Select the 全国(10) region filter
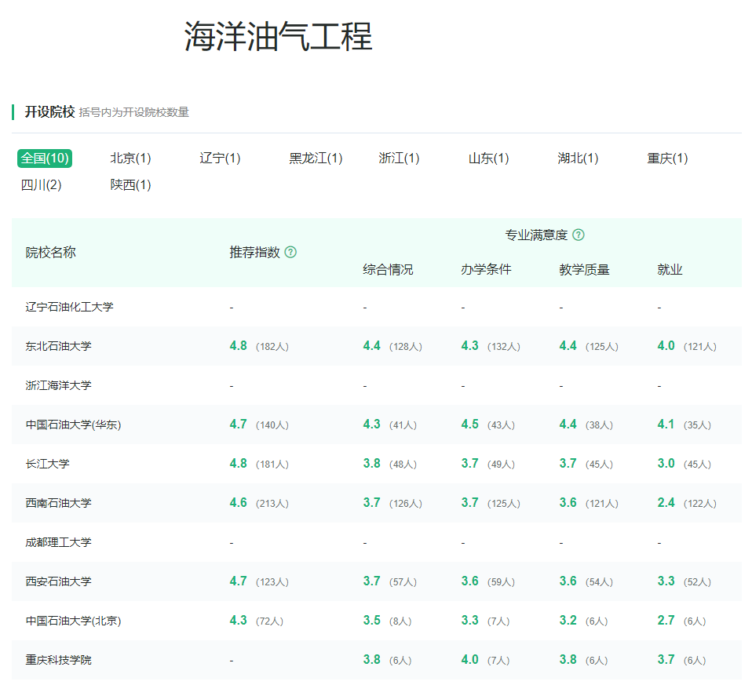Screen dimensions: 752x685 (45, 158)
